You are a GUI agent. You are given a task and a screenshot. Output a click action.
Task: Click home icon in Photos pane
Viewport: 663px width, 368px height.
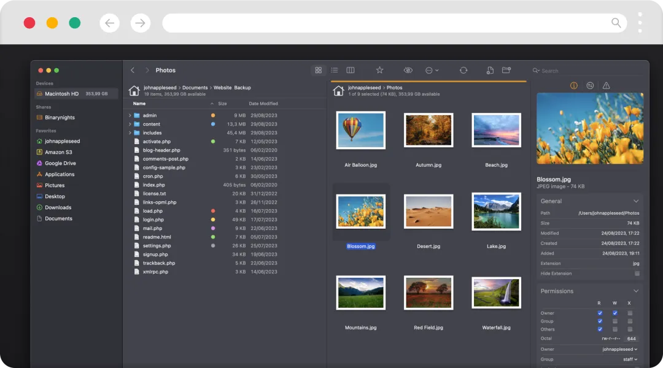[338, 90]
